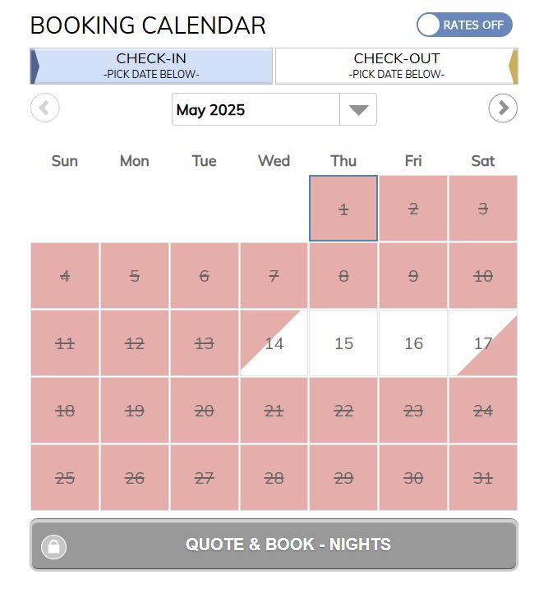
Task: Pick May 15 as date
Action: point(343,343)
